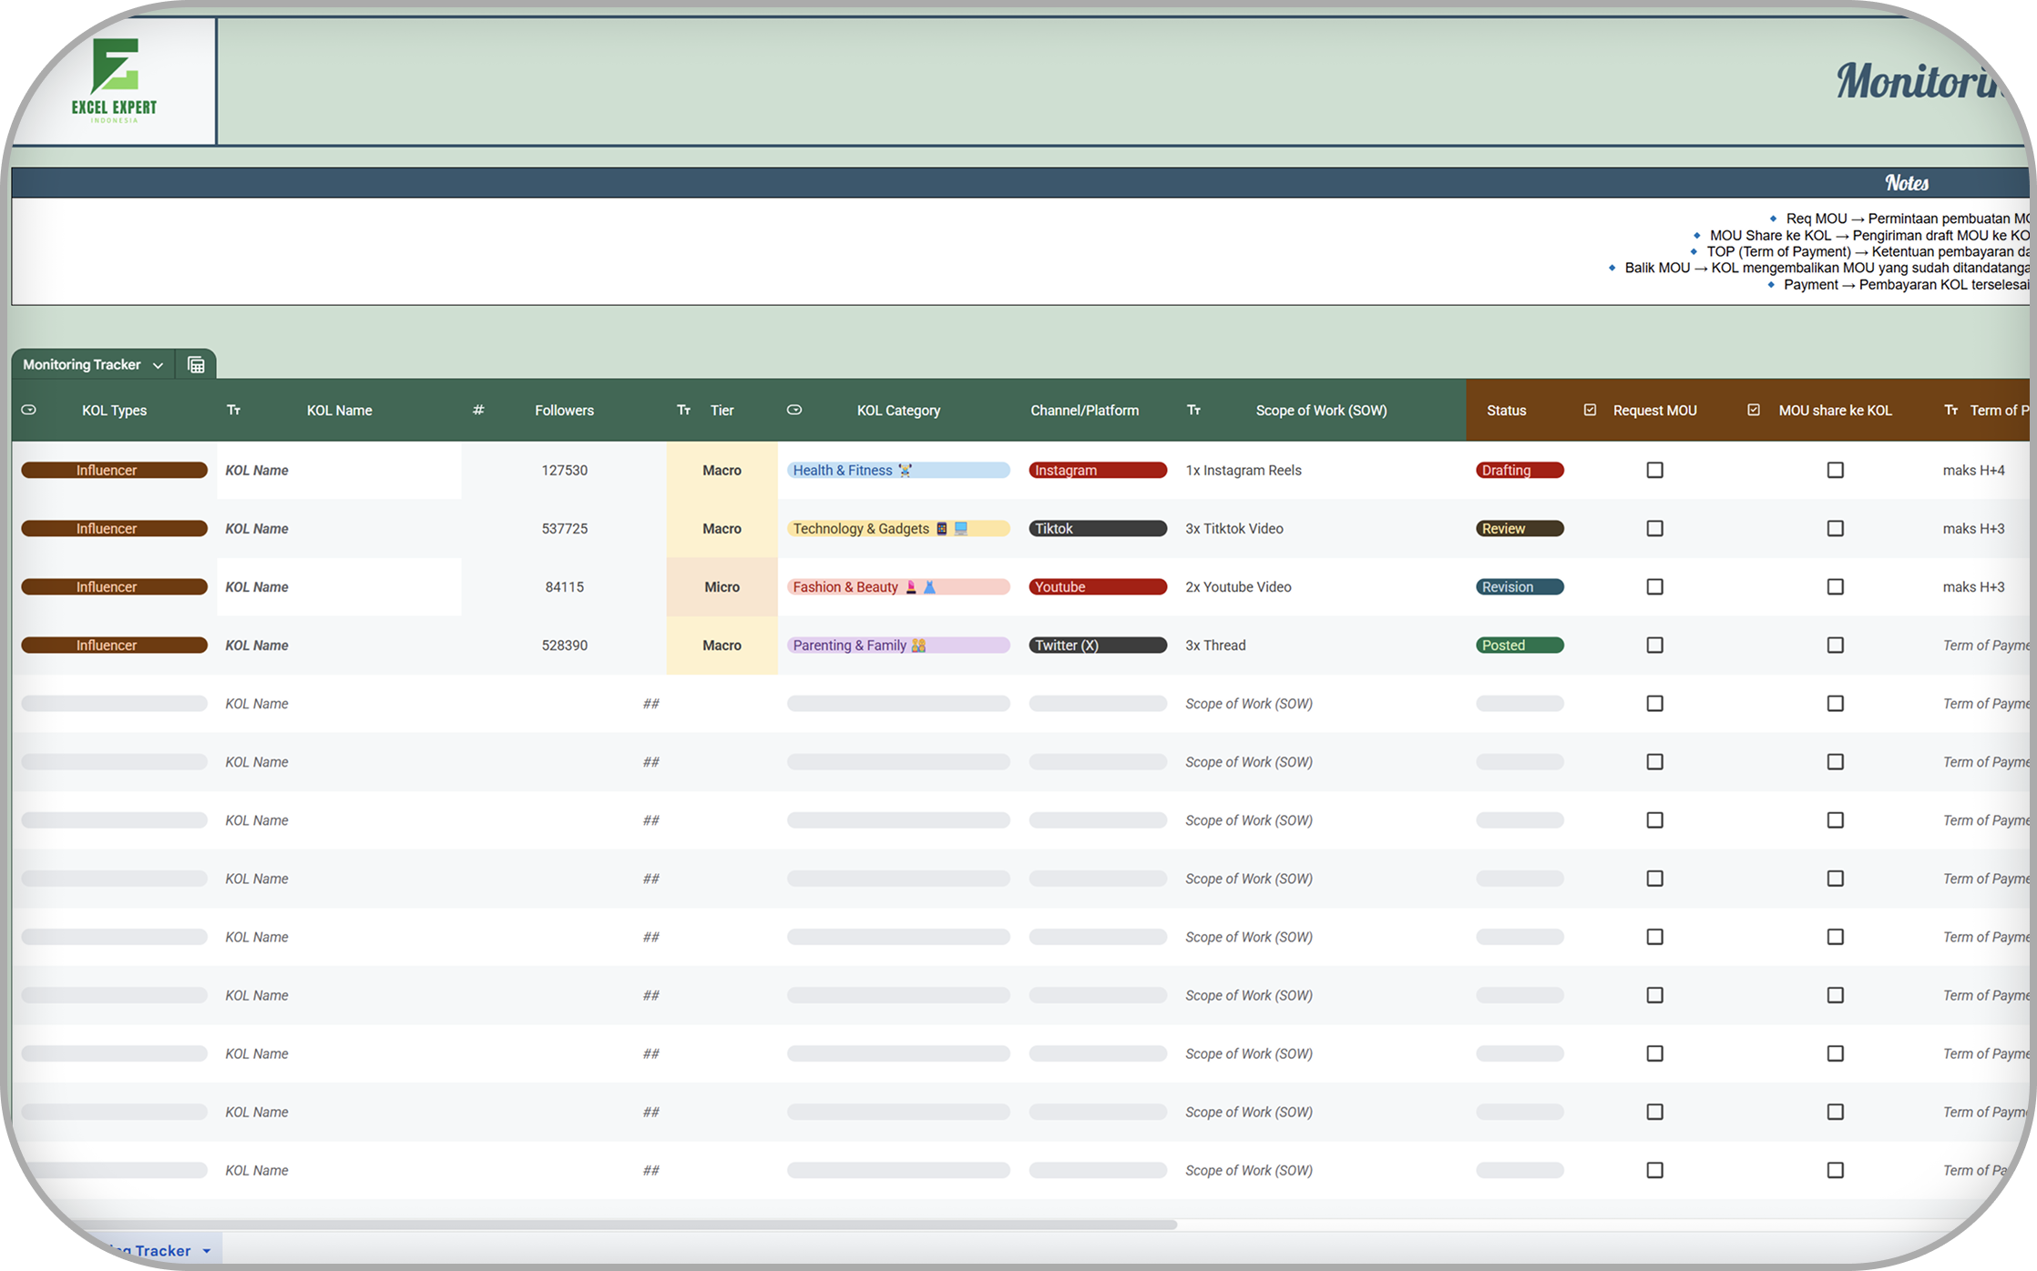
Task: Click the table view icon beside Monitoring Tracker
Action: [x=196, y=365]
